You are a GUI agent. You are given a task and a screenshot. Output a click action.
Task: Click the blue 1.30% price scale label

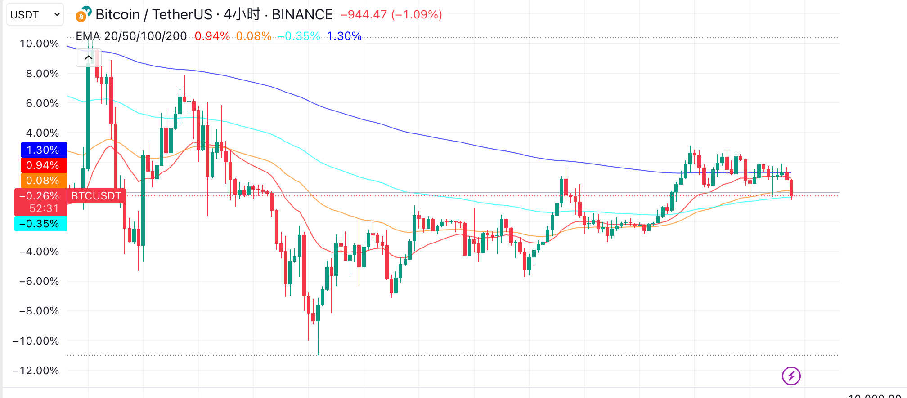[x=43, y=150]
